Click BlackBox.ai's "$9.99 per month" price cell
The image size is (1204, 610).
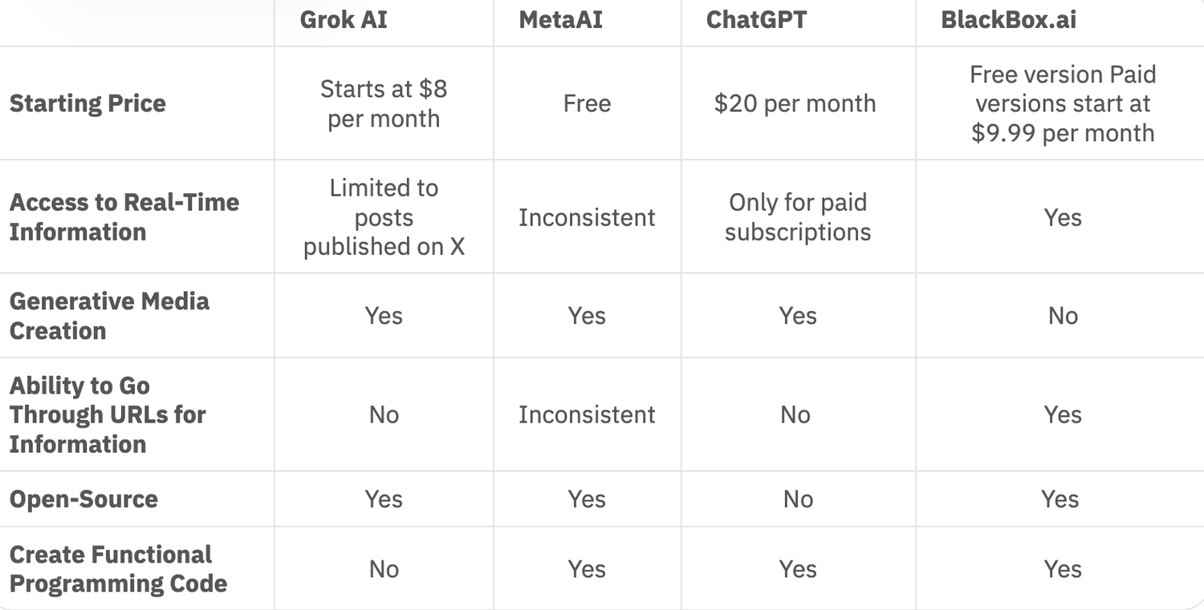click(x=1063, y=103)
